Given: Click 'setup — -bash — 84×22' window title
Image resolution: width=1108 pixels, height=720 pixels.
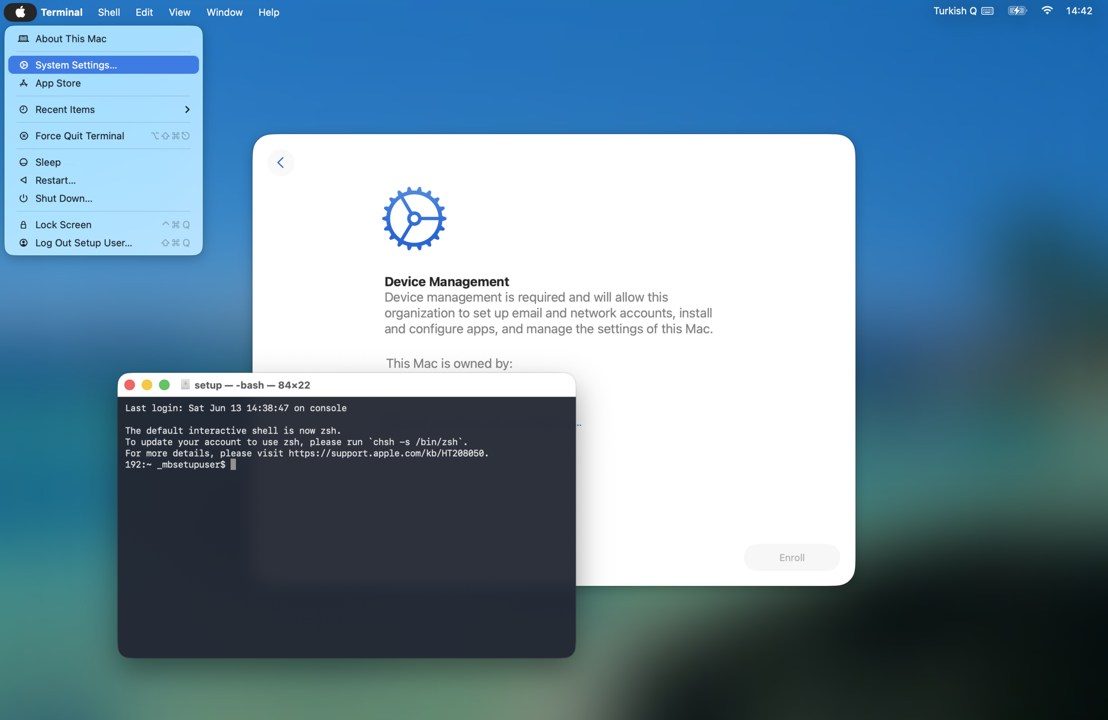Looking at the screenshot, I should [252, 385].
